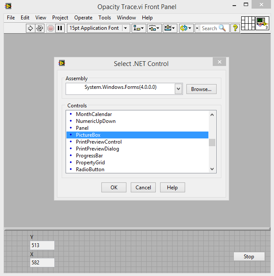Open the Help menu
The width and height of the screenshot is (274, 276).
147,18
